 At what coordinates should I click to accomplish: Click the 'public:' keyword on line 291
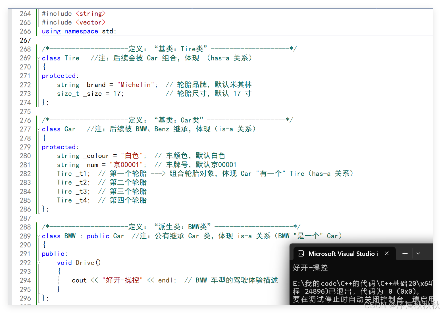(55, 254)
